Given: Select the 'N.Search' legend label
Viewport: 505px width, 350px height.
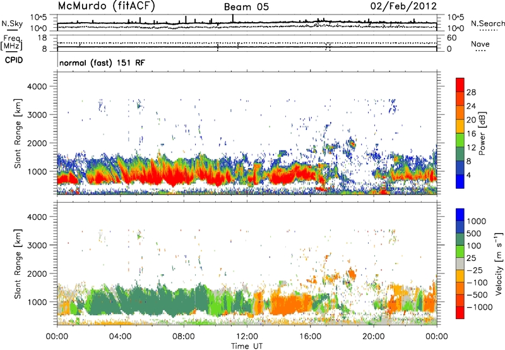Looking at the screenshot, I should [x=487, y=23].
